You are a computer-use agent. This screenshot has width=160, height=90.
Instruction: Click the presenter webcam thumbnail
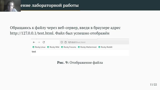(10, 6)
